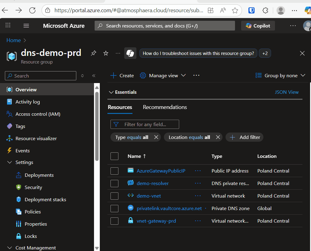The width and height of the screenshot is (311, 251).
Task: Open the Azure portal hamburger menu
Action: click(26, 26)
